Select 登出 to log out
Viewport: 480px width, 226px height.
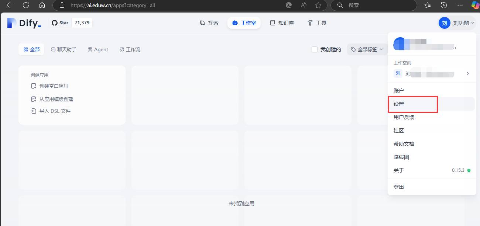pyautogui.click(x=399, y=187)
